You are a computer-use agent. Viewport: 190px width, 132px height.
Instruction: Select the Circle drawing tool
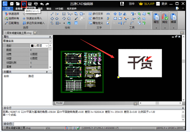tap(52, 18)
